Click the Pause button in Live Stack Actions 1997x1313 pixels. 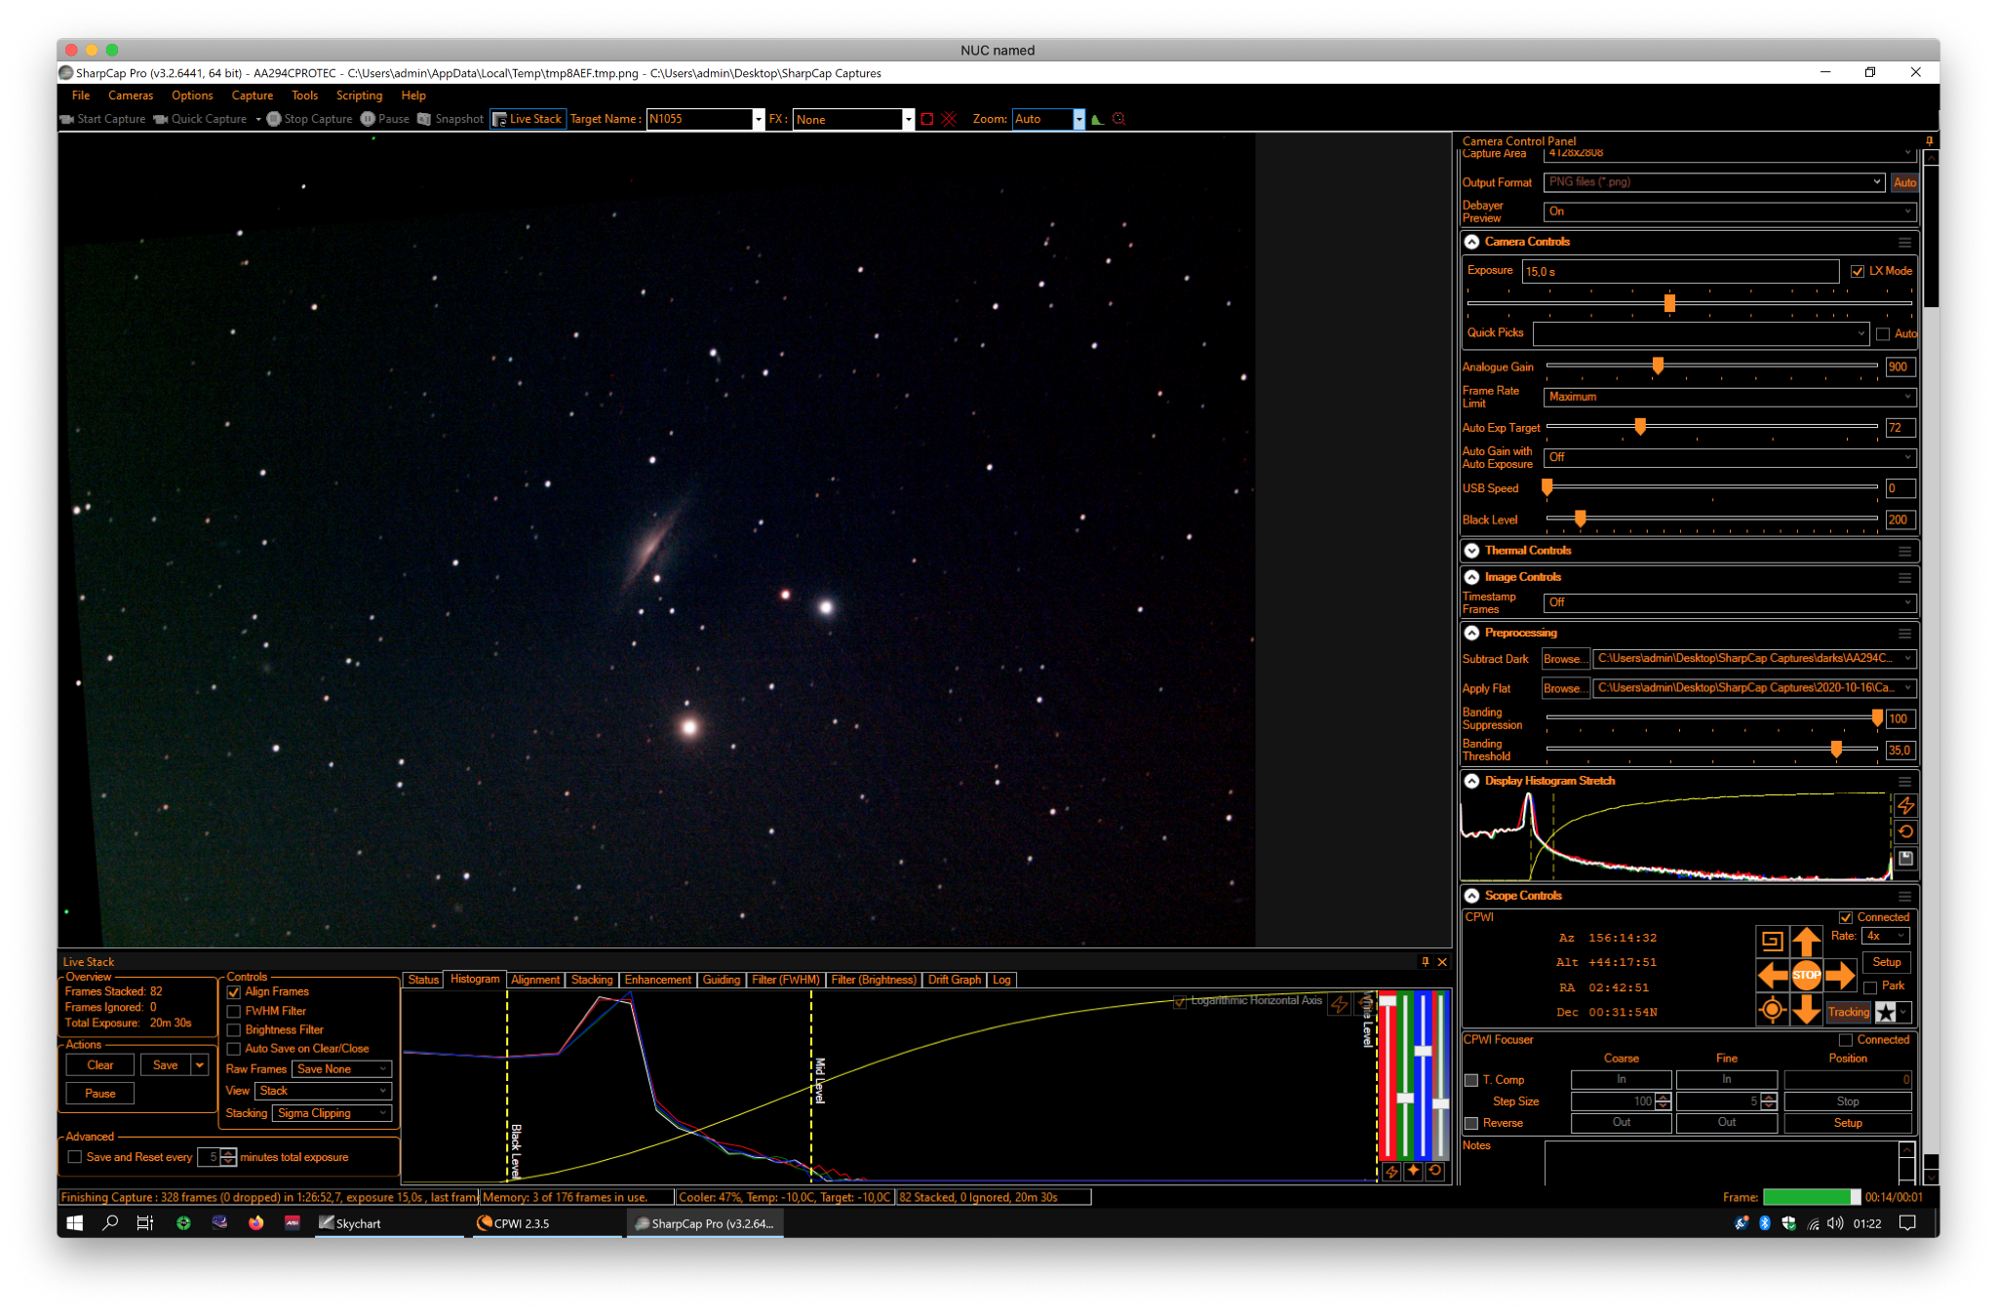100,1094
